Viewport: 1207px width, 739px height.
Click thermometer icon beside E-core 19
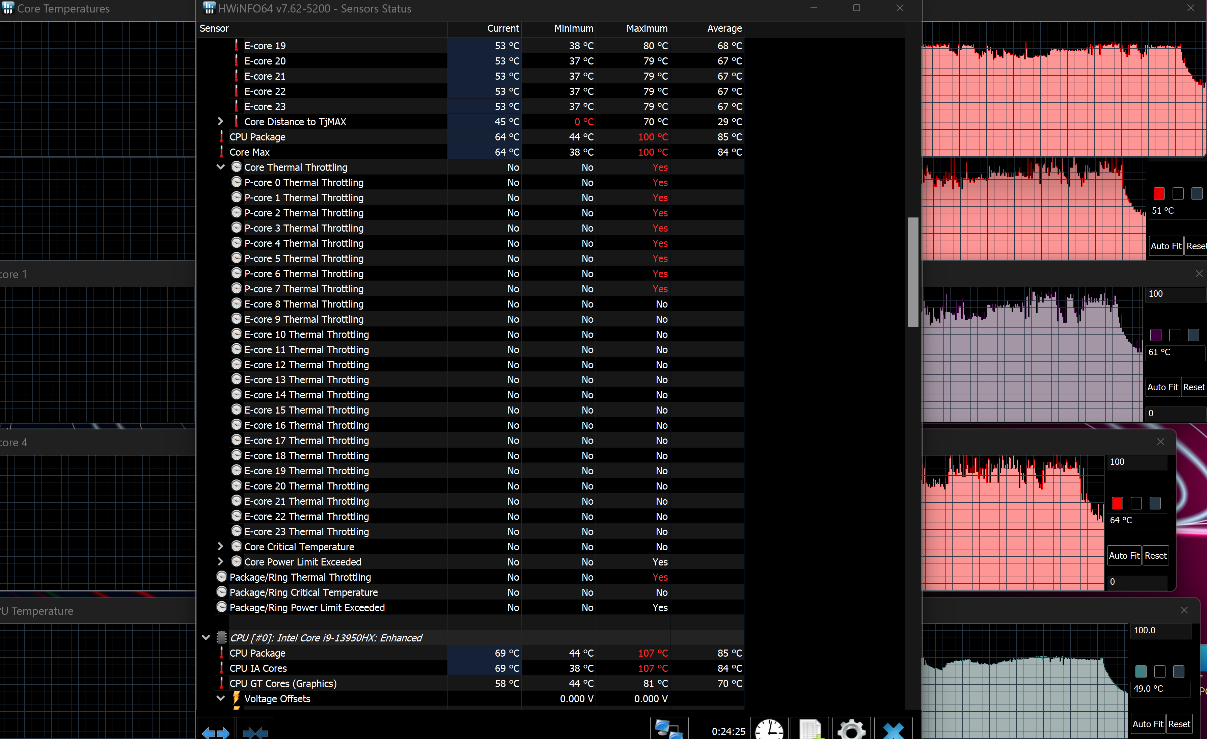pyautogui.click(x=237, y=46)
